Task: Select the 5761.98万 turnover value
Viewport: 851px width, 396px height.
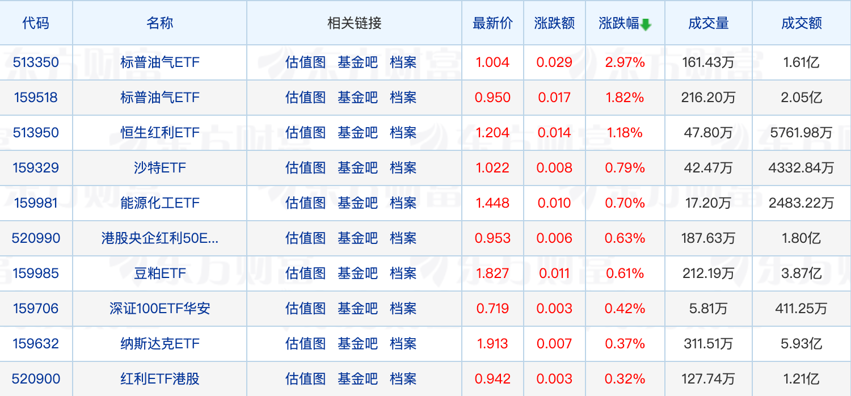Action: [801, 133]
